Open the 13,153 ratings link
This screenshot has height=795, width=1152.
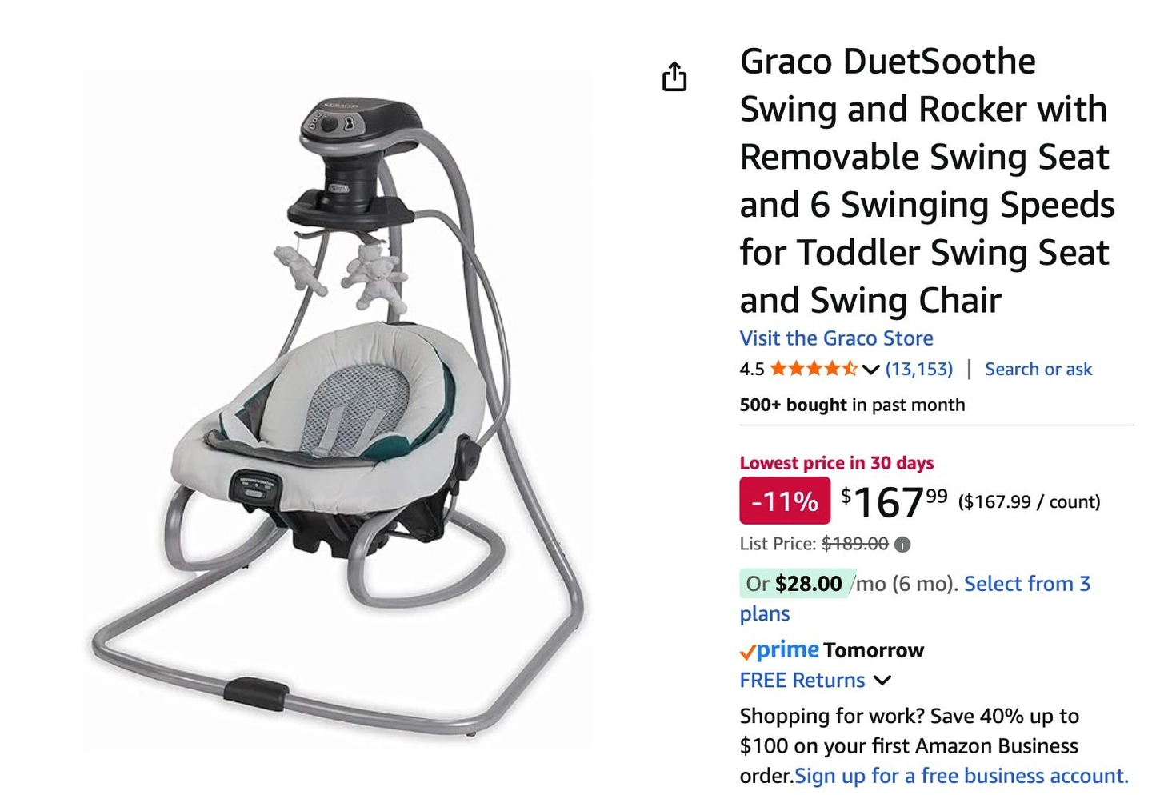[x=919, y=369]
